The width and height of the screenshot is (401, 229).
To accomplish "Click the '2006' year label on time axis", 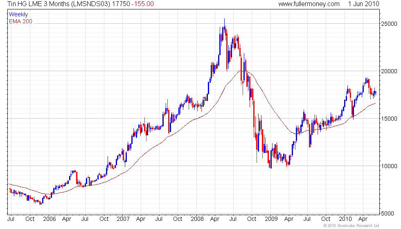I will pos(50,219).
